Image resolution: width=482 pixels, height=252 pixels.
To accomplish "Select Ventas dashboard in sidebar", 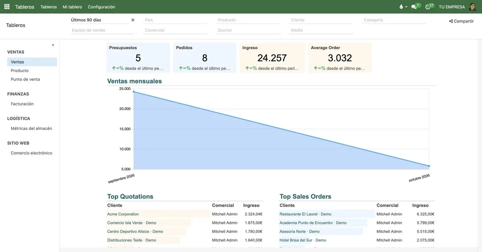I will 32,62.
